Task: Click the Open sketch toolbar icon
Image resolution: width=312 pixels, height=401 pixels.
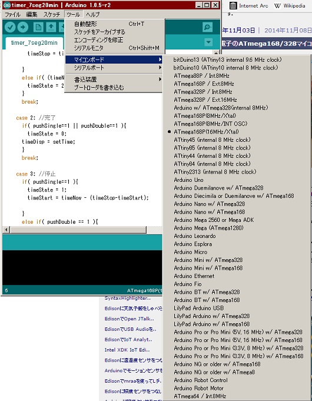Action: click(x=51, y=27)
